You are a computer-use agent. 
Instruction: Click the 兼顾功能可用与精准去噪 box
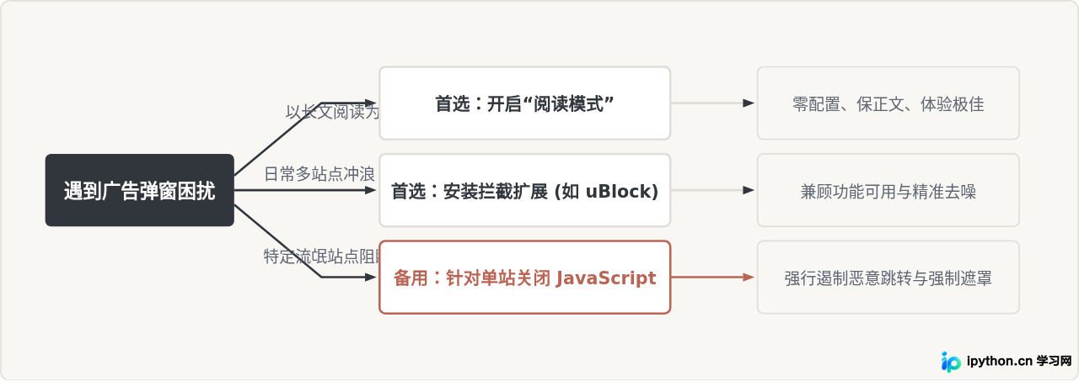click(x=888, y=190)
